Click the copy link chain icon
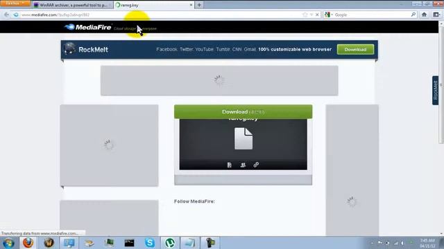 pyautogui.click(x=256, y=165)
